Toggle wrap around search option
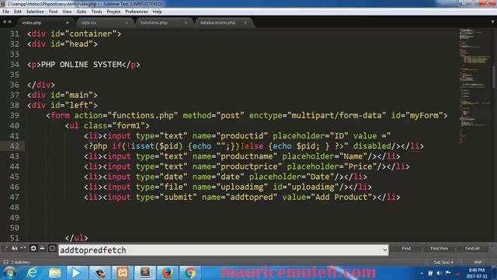This screenshot has height=280, width=497. tap(33, 248)
